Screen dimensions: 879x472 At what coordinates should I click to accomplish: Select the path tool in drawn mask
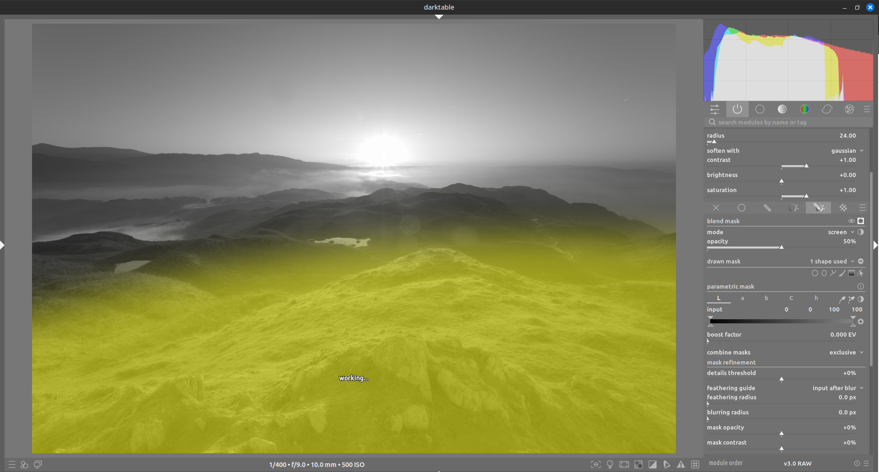(x=832, y=273)
